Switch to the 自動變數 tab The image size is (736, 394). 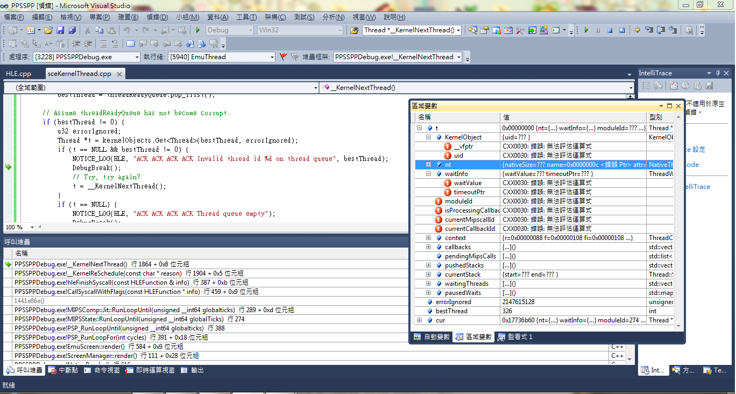click(432, 337)
